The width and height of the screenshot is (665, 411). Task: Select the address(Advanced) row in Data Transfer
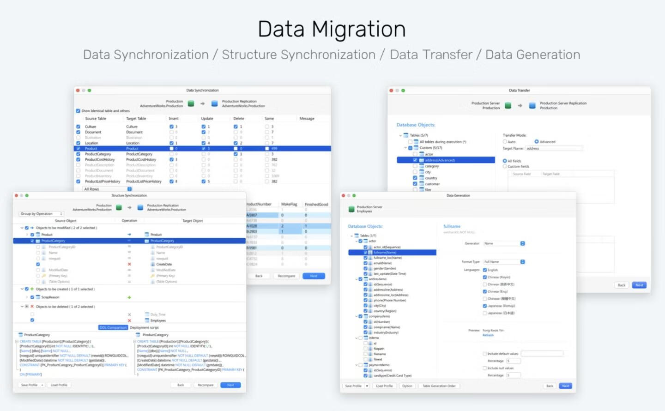point(446,160)
